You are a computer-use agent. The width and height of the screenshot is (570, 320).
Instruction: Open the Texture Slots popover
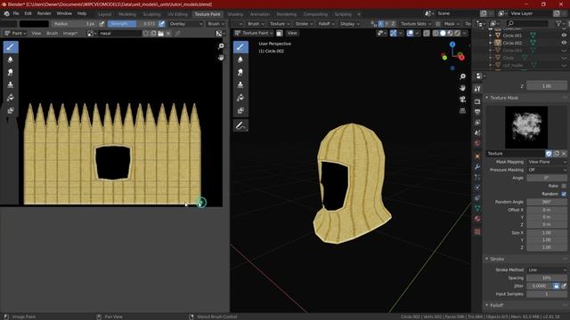(x=416, y=24)
